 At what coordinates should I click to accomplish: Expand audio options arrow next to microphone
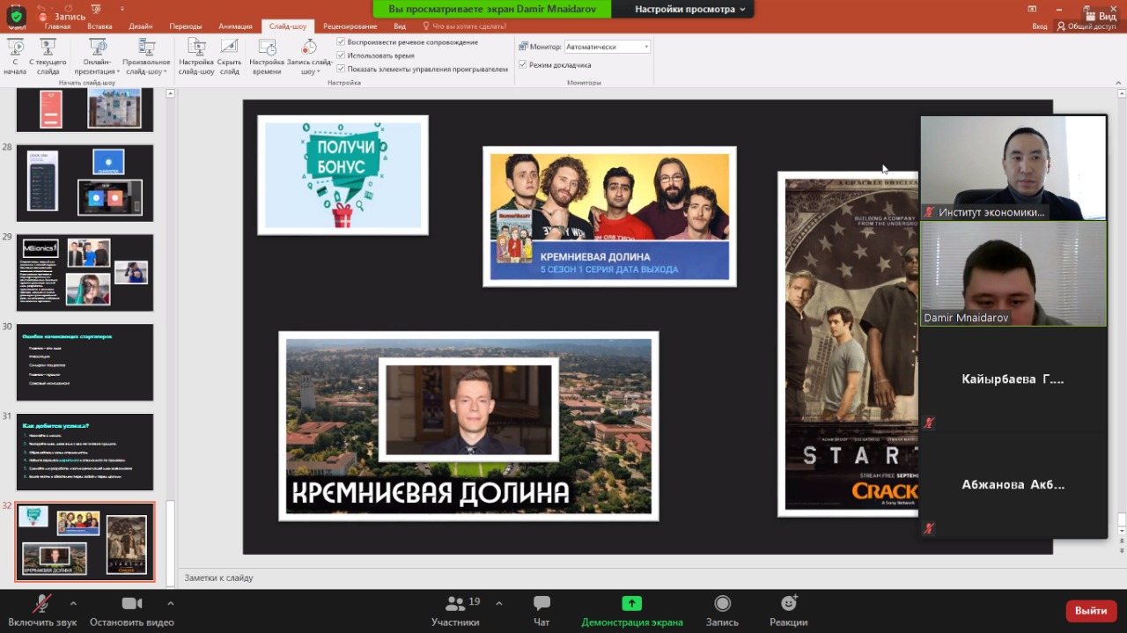[x=73, y=603]
